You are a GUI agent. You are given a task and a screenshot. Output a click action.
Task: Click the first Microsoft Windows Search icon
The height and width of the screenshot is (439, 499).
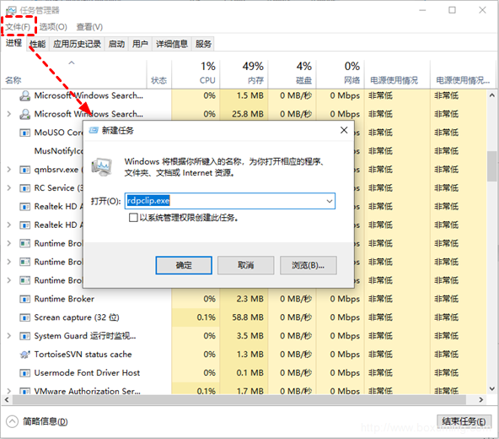[24, 95]
